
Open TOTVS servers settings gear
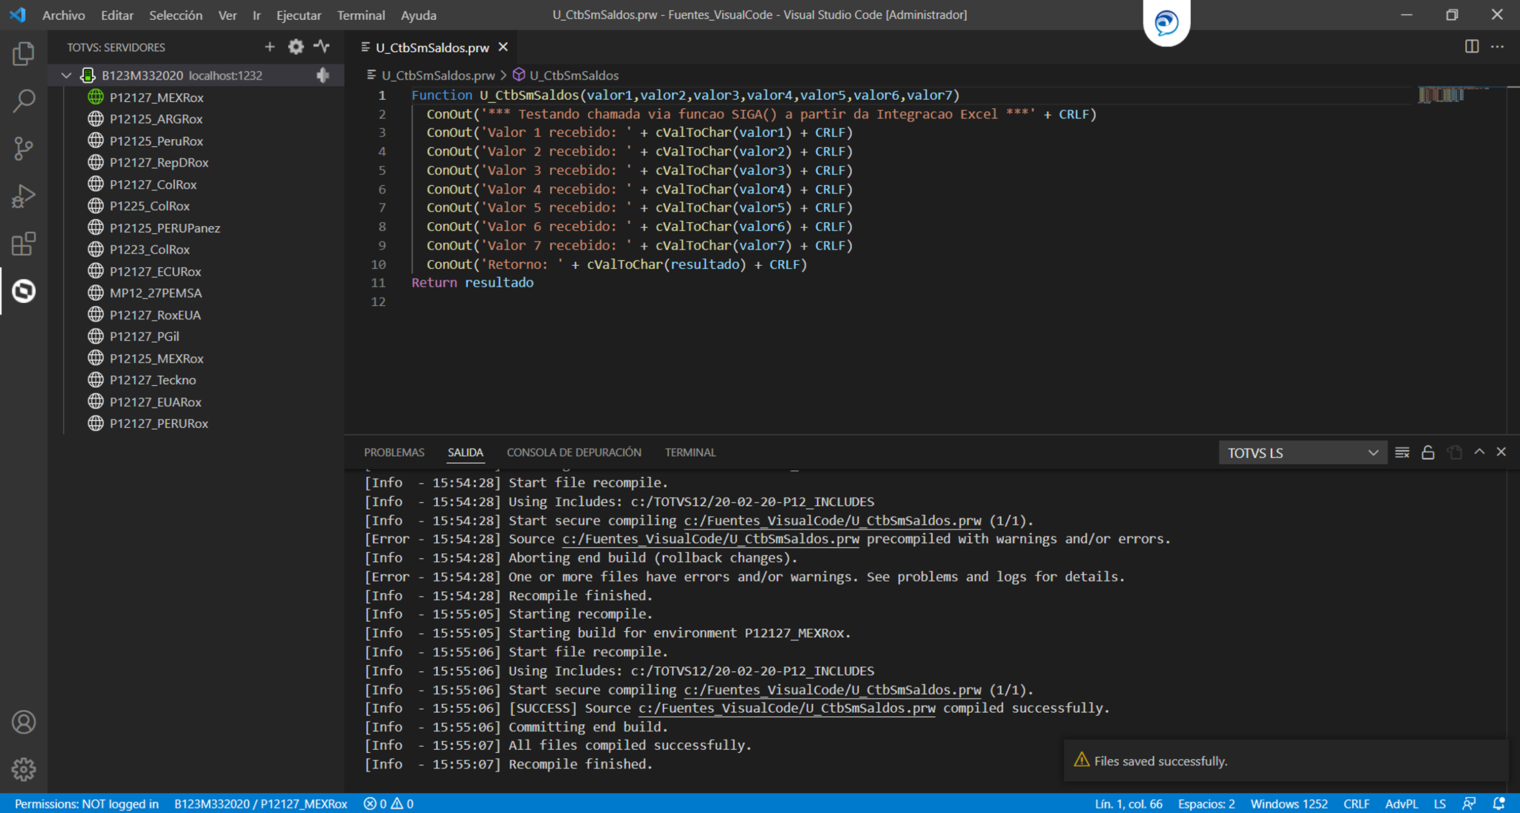pyautogui.click(x=295, y=47)
